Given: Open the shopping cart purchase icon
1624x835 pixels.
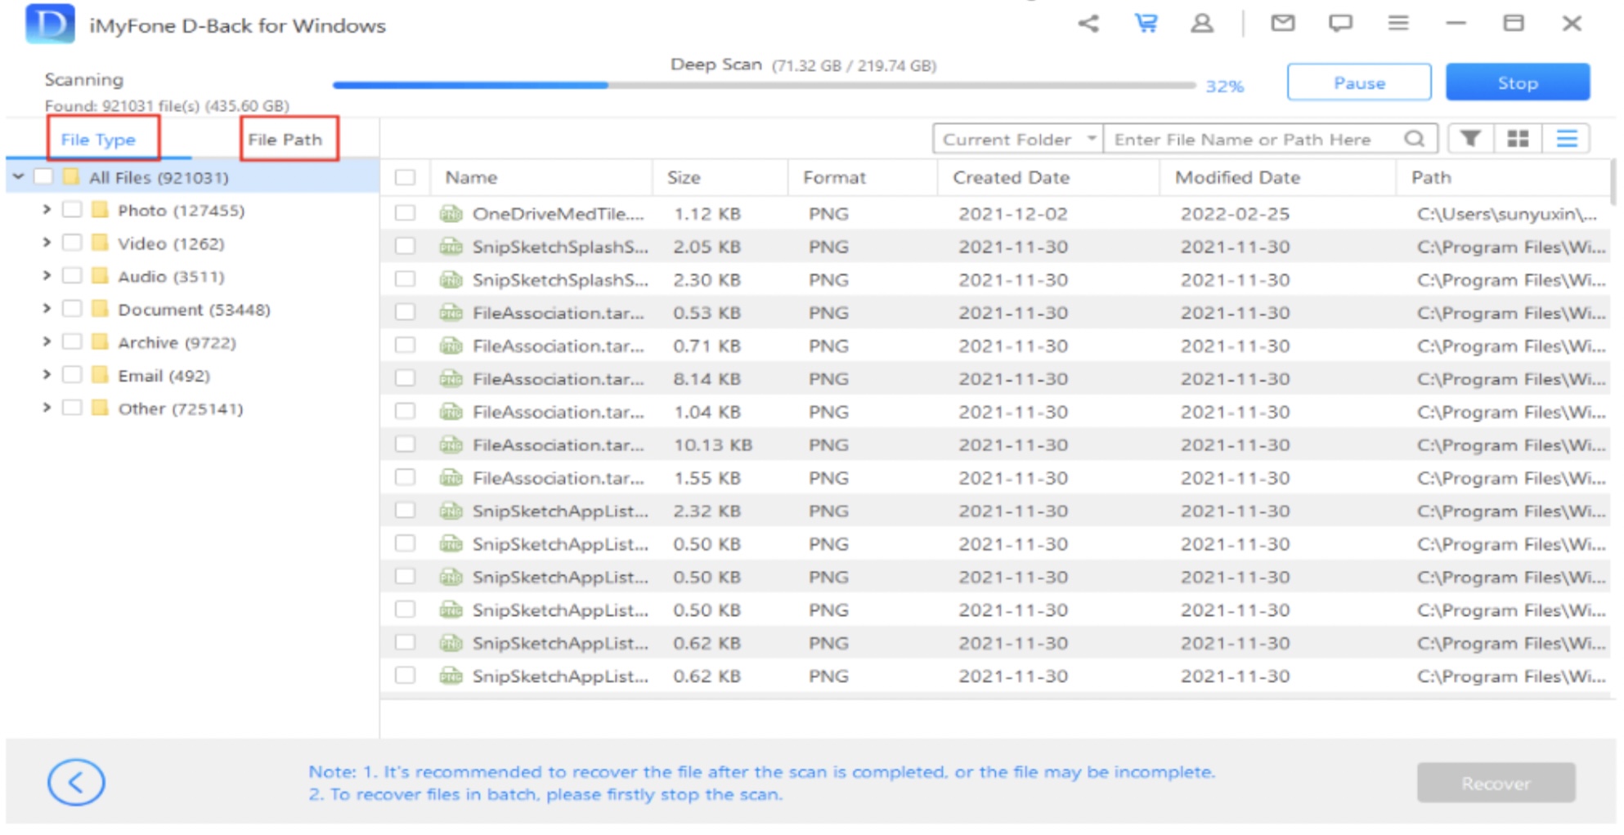Looking at the screenshot, I should click(x=1146, y=24).
